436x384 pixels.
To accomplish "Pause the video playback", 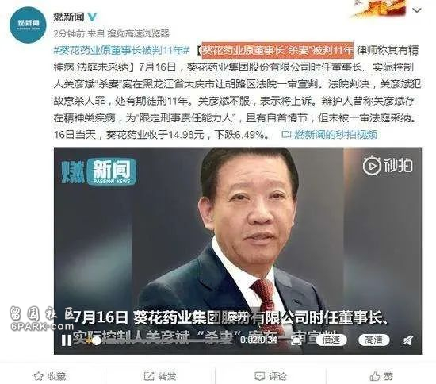I will pyautogui.click(x=67, y=340).
